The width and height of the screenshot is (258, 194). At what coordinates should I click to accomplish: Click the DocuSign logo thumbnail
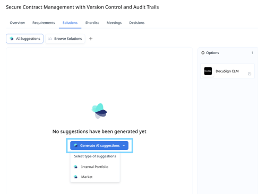[208, 71]
